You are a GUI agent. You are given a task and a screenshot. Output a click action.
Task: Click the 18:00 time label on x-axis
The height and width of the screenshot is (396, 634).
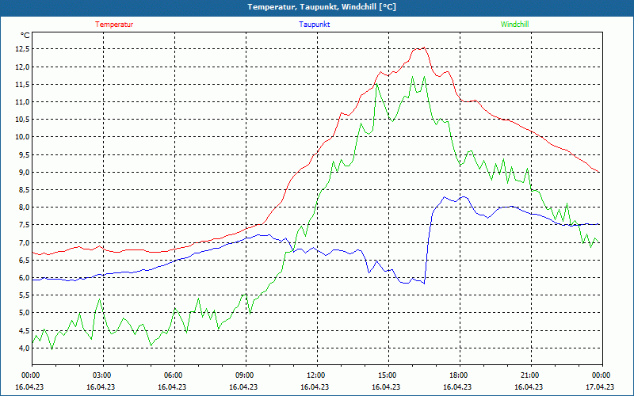460,375
